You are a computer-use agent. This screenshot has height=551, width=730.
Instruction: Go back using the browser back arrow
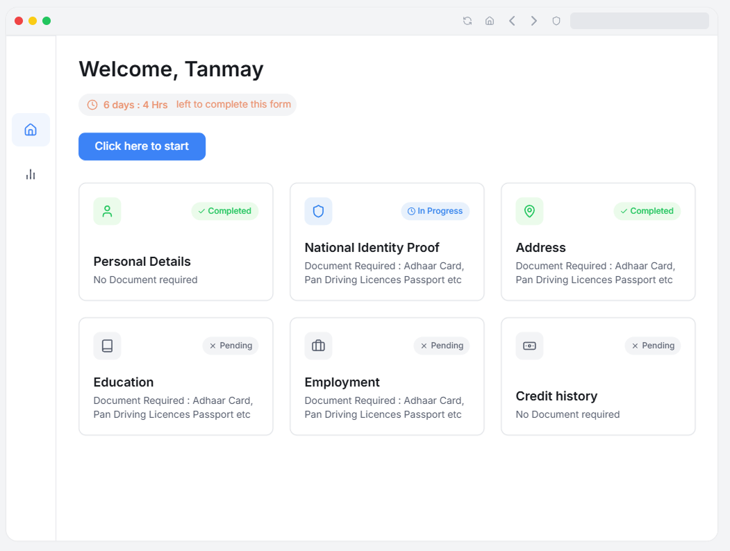coord(512,21)
